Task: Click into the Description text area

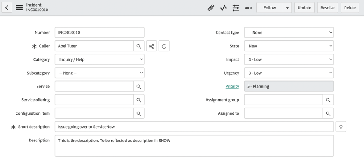Action: click(x=194, y=146)
